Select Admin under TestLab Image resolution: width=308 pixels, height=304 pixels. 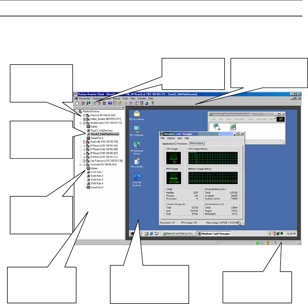point(94,168)
